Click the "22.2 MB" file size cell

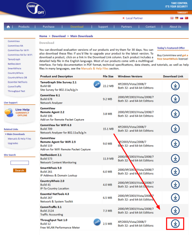tap(108, 86)
